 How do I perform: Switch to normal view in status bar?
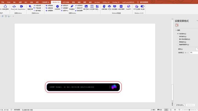tap(166, 110)
